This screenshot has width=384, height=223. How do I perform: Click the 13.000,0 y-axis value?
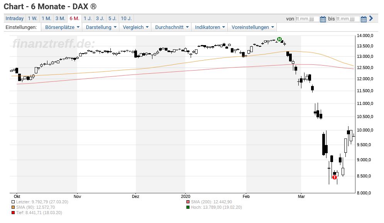pyautogui.click(x=365, y=57)
